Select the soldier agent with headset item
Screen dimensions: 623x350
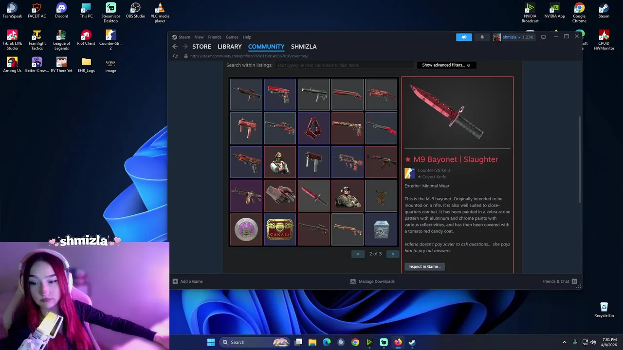pyautogui.click(x=348, y=196)
